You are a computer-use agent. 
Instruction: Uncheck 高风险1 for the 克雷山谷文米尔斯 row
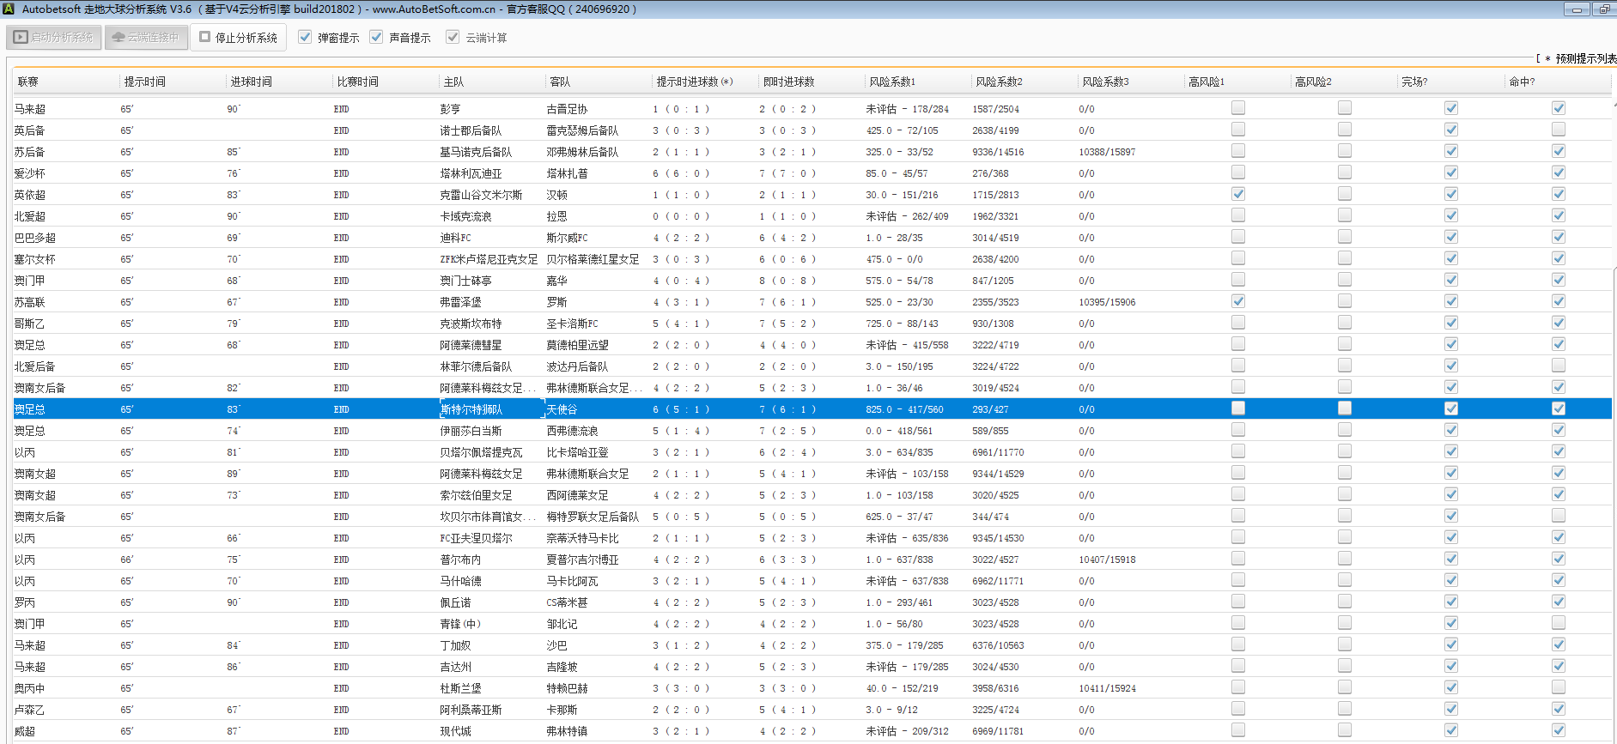(x=1237, y=194)
